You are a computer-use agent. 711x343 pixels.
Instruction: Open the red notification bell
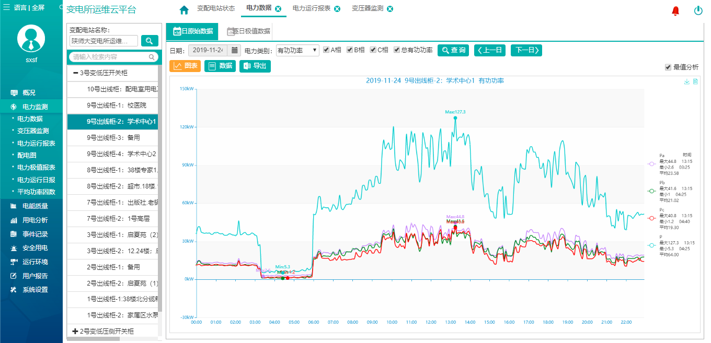tap(675, 10)
